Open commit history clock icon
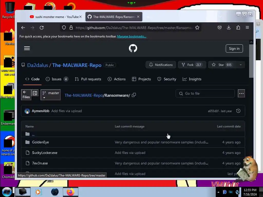This screenshot has width=263, height=197. click(238, 111)
